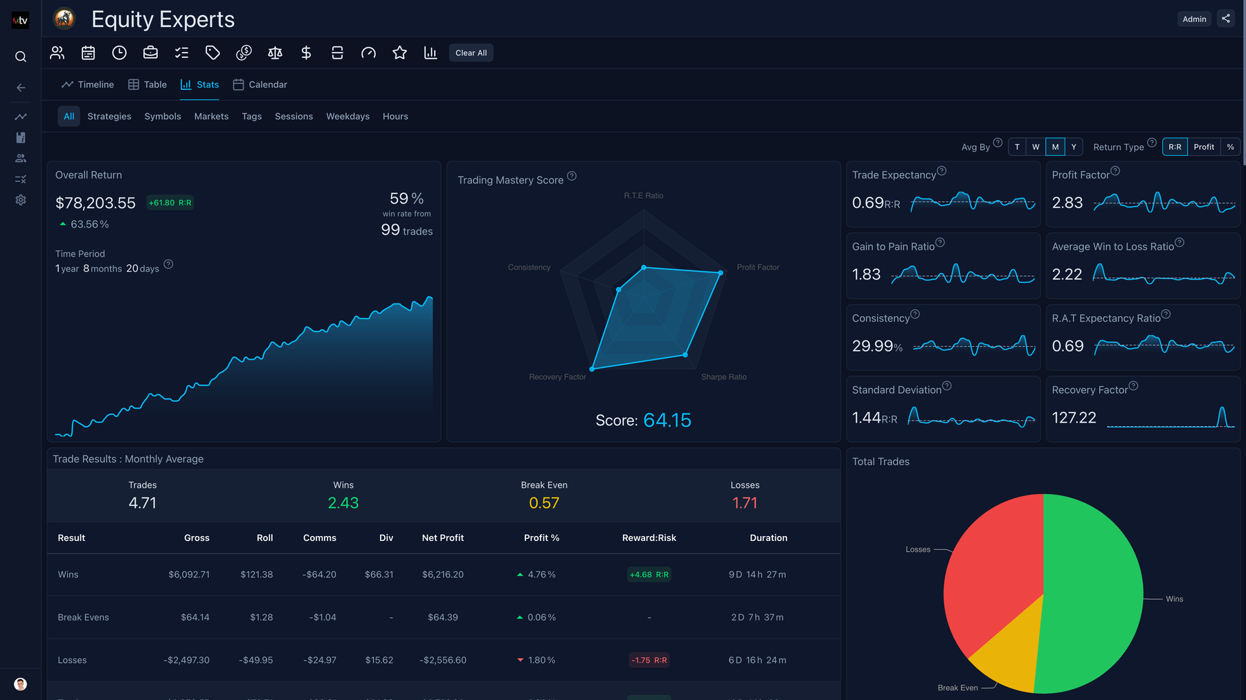Open the star favorites filter icon

point(399,53)
